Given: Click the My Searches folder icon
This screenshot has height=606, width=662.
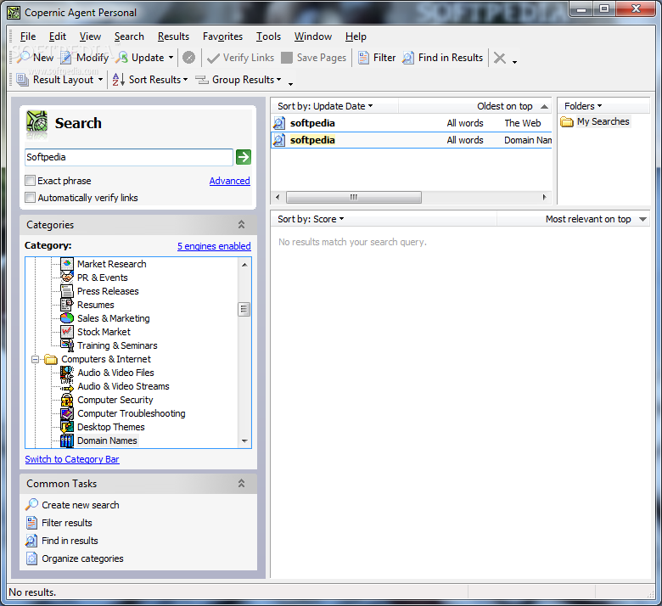Looking at the screenshot, I should tap(567, 122).
